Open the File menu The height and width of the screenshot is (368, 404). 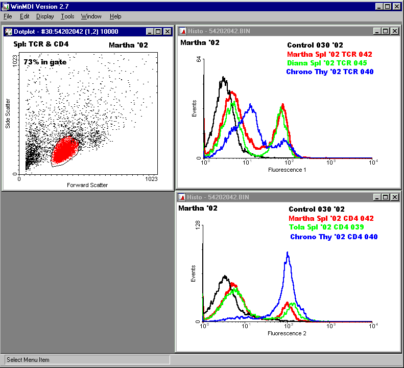pos(8,16)
